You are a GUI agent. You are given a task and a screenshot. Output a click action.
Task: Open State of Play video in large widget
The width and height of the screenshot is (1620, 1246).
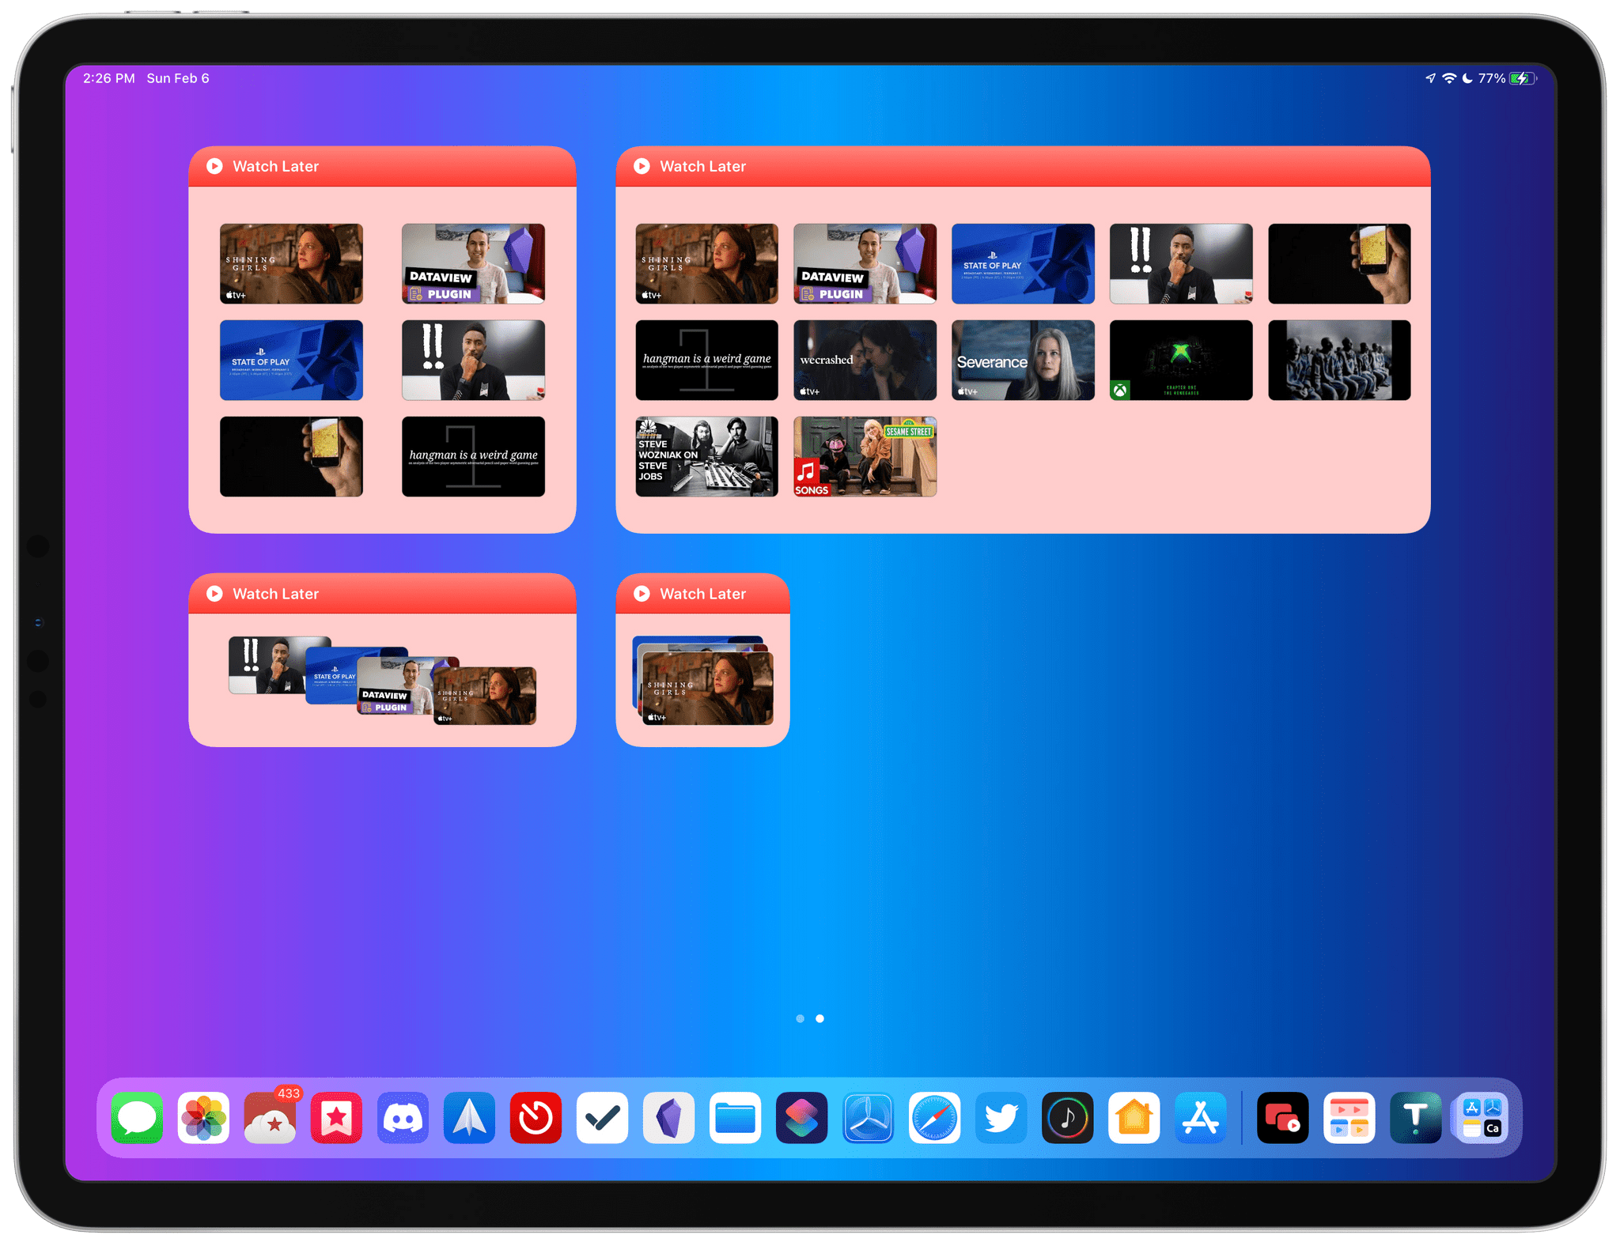[x=1023, y=263]
